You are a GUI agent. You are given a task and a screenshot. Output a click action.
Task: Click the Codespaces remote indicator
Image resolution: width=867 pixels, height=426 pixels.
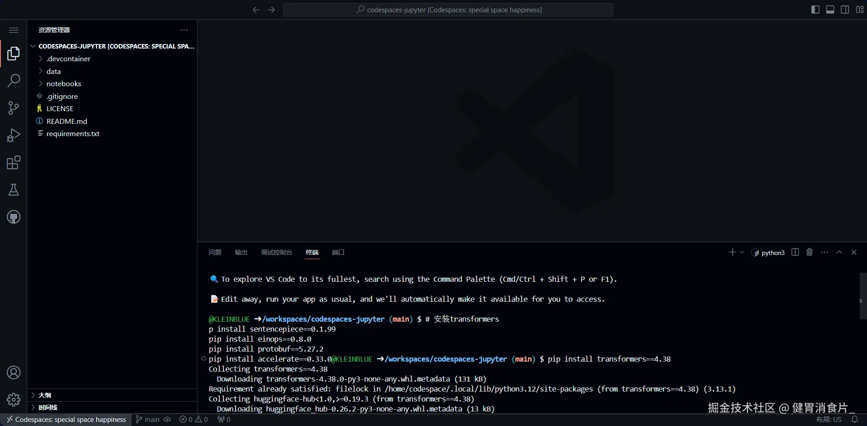point(66,420)
